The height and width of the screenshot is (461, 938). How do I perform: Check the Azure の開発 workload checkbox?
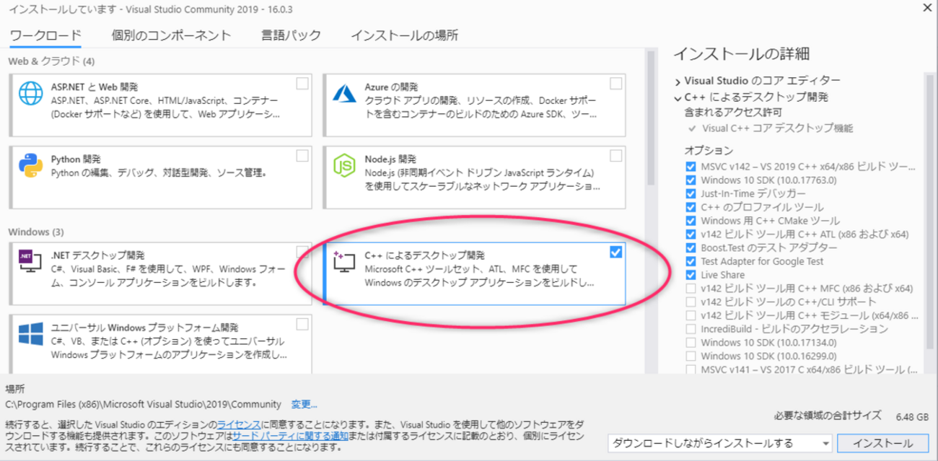[x=615, y=84]
